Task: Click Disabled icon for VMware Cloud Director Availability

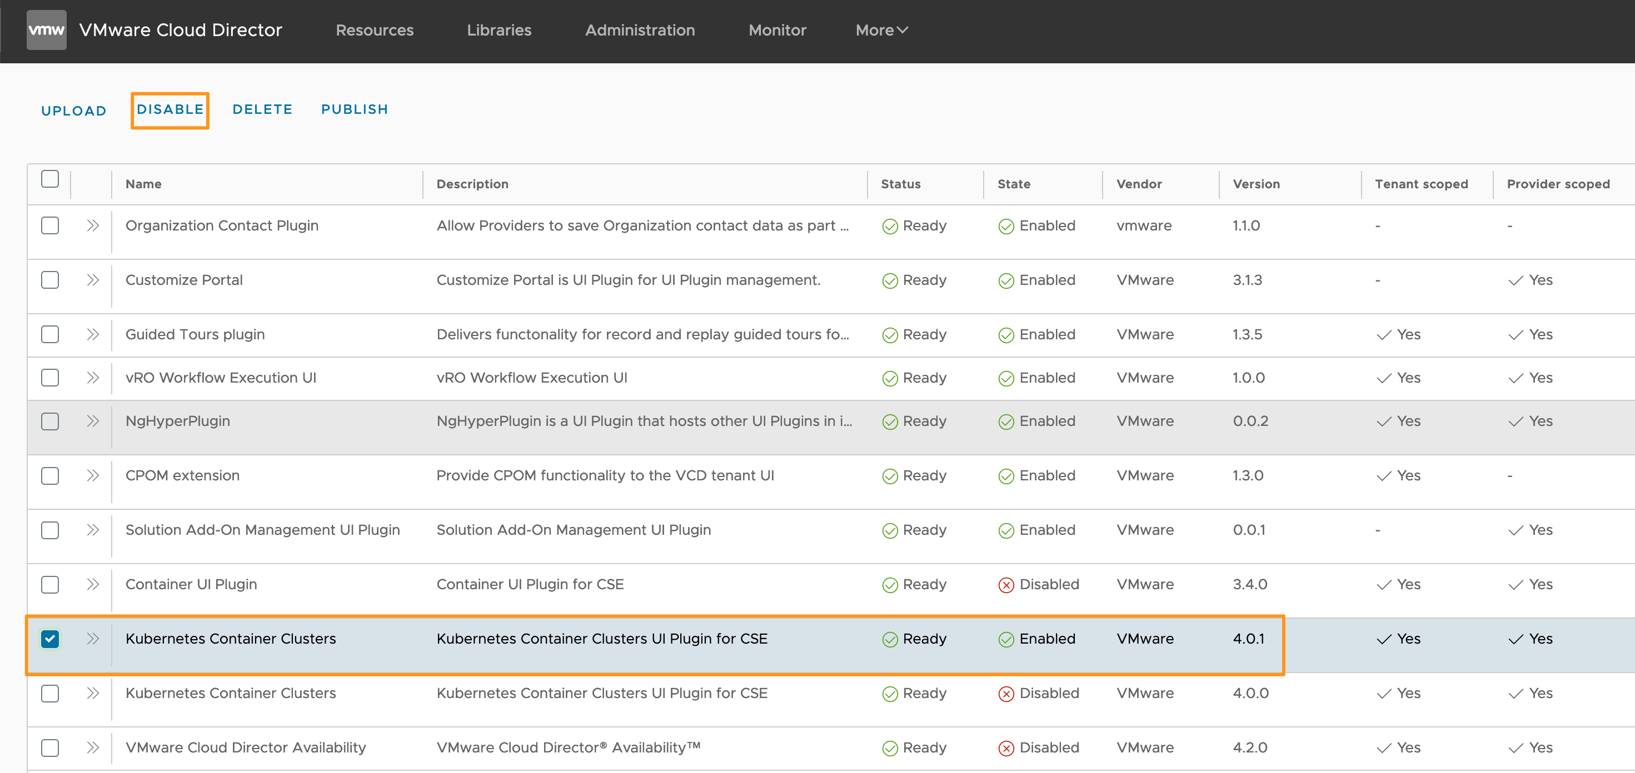Action: [x=1006, y=749]
